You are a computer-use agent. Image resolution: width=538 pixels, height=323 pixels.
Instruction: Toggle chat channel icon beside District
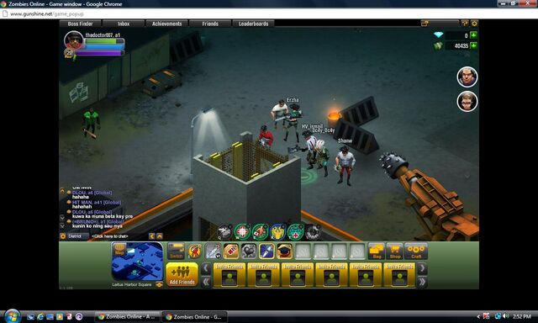pos(63,236)
